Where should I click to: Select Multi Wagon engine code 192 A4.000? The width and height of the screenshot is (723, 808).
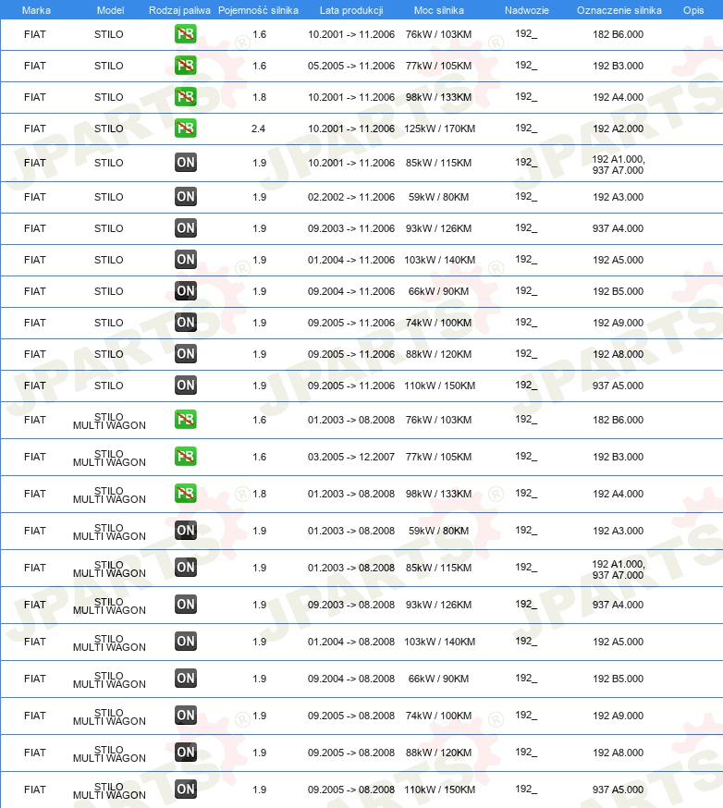618,495
